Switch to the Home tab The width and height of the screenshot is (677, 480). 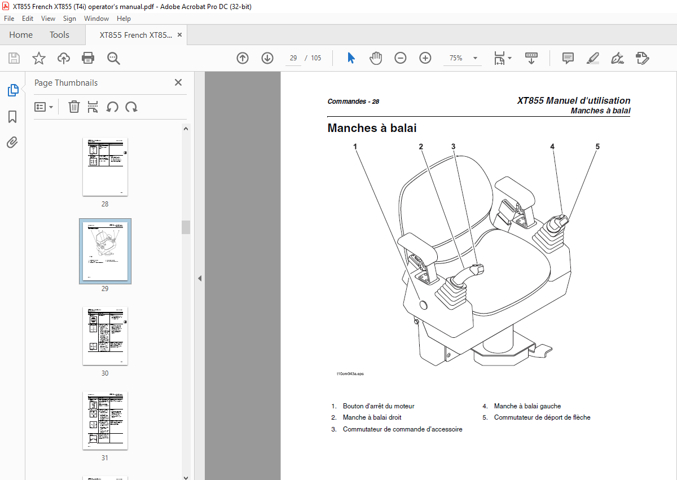click(21, 35)
